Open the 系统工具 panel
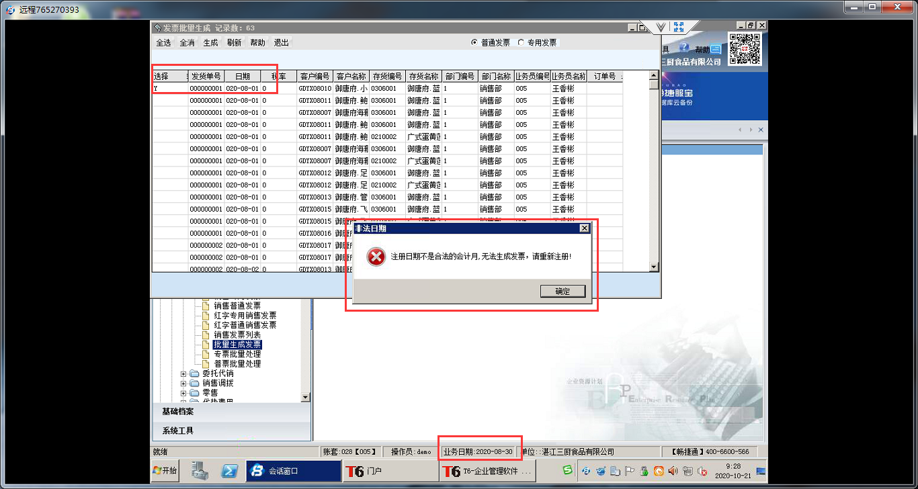Image resolution: width=918 pixels, height=489 pixels. [232, 431]
